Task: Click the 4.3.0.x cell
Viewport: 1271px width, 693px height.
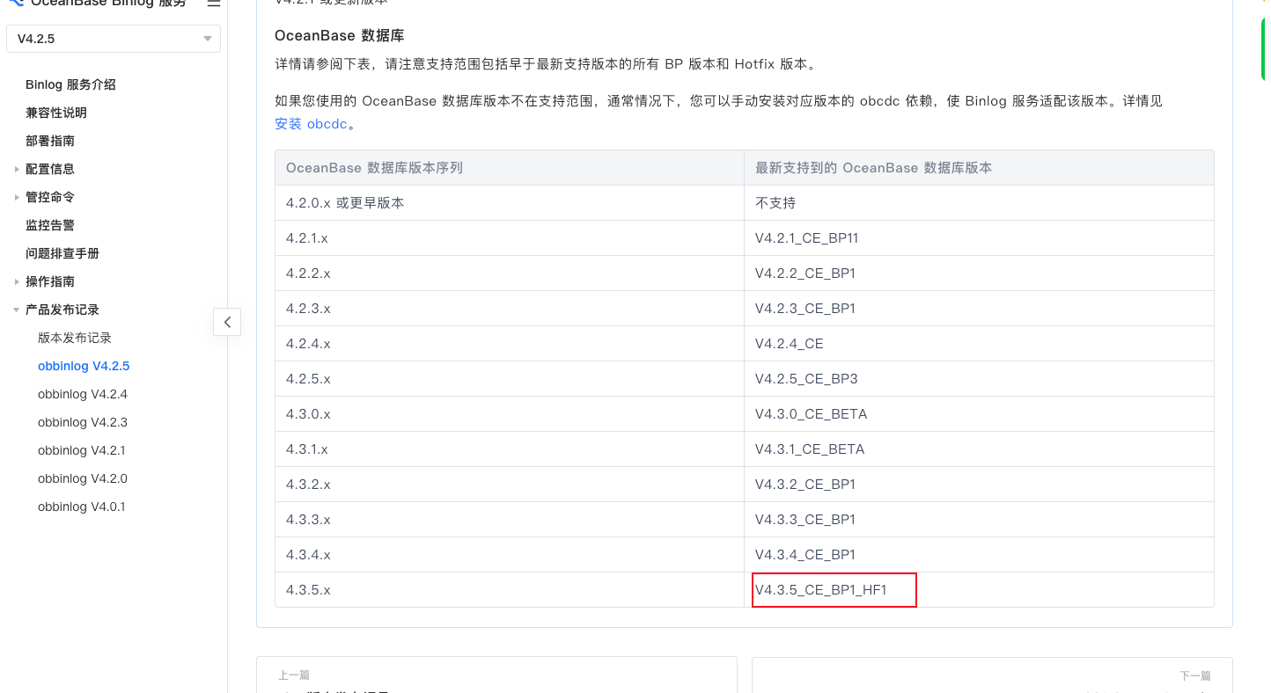Action: tap(510, 413)
